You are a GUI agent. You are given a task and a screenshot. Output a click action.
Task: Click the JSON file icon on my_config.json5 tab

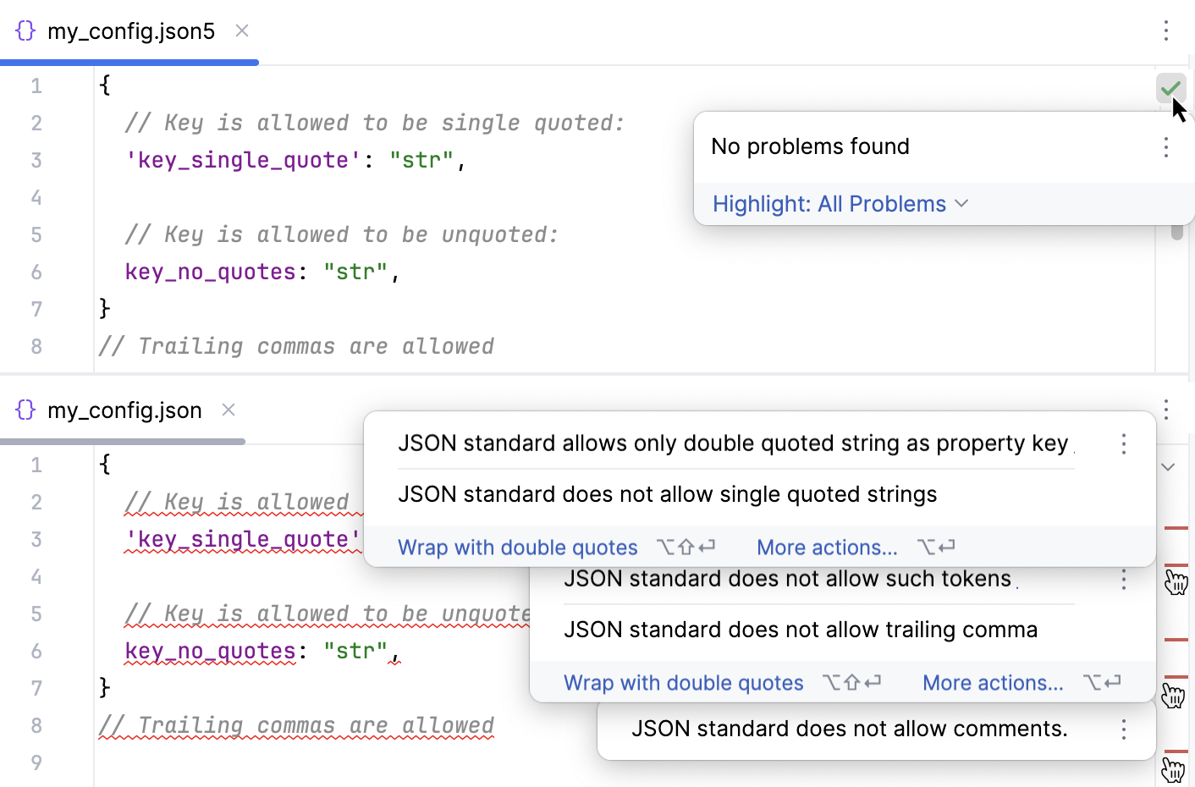25,30
